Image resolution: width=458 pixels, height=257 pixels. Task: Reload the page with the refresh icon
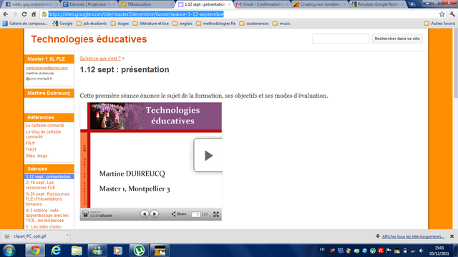point(24,14)
